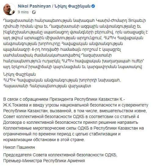
Task: Open the post via '9 mins' timestamp
Action: 23,12
